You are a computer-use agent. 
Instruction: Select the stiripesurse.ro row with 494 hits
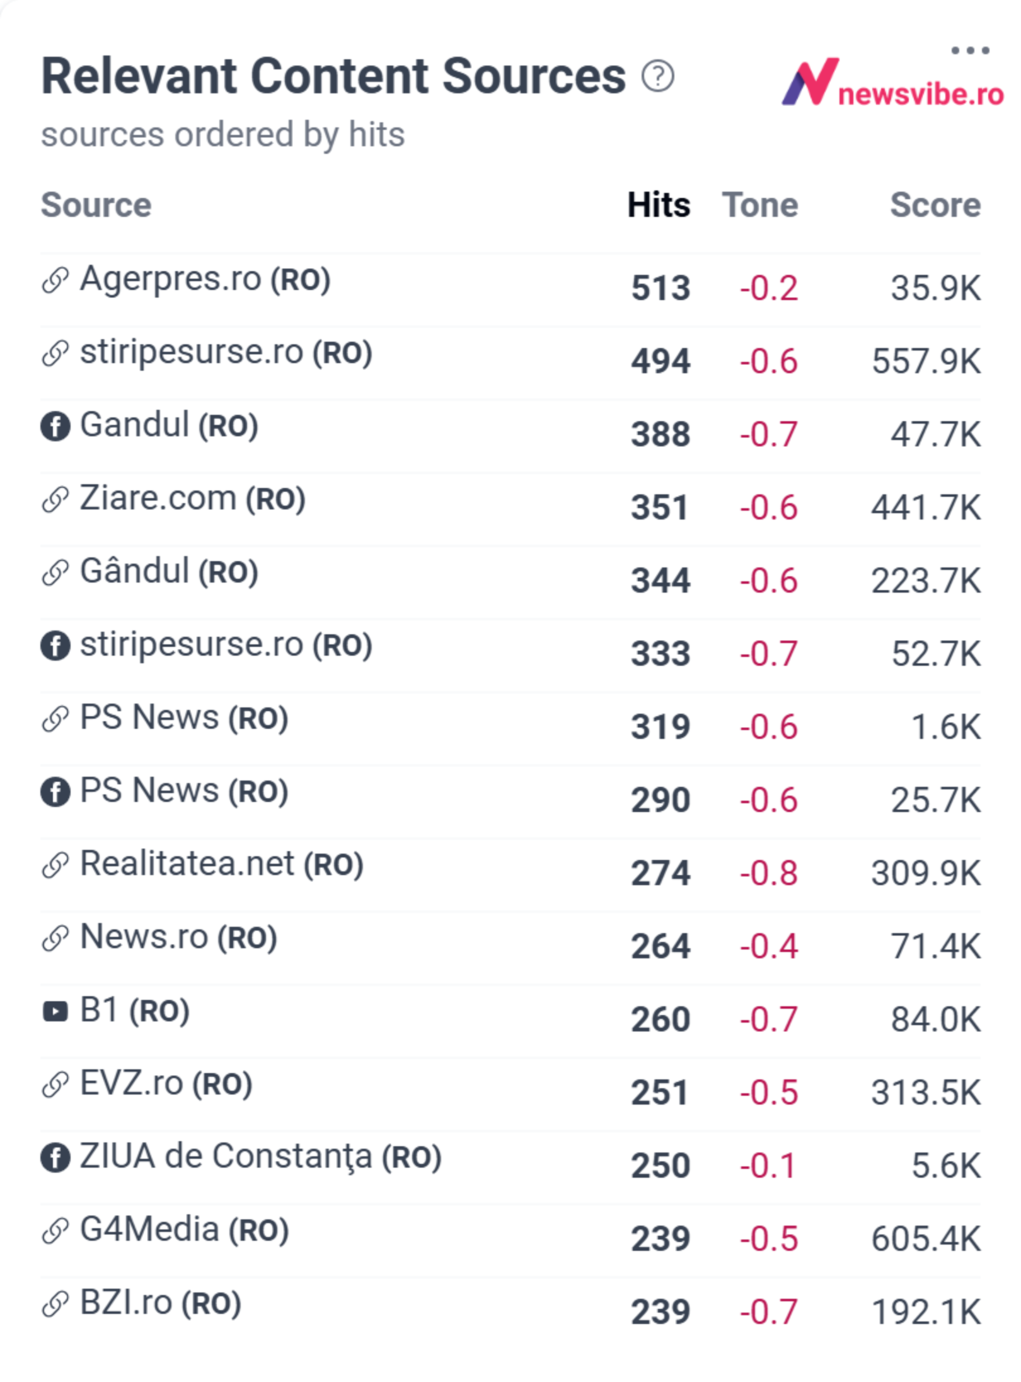[510, 363]
